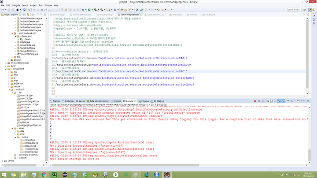This screenshot has width=317, height=178.
Task: Toggle Show Console When Standard Error Changes
Action: [x=283, y=101]
